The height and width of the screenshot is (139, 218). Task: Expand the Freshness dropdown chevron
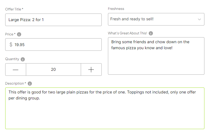199,19
